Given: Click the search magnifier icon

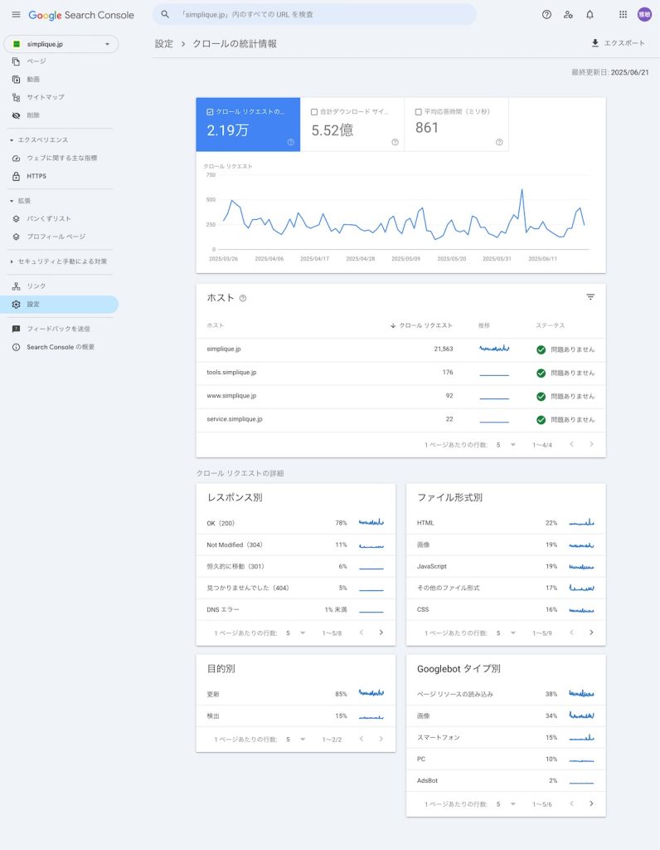Looking at the screenshot, I should (x=165, y=15).
